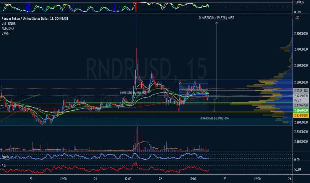
Task: Click the red BBWP extreme-high bar
Action: tap(136, 7)
